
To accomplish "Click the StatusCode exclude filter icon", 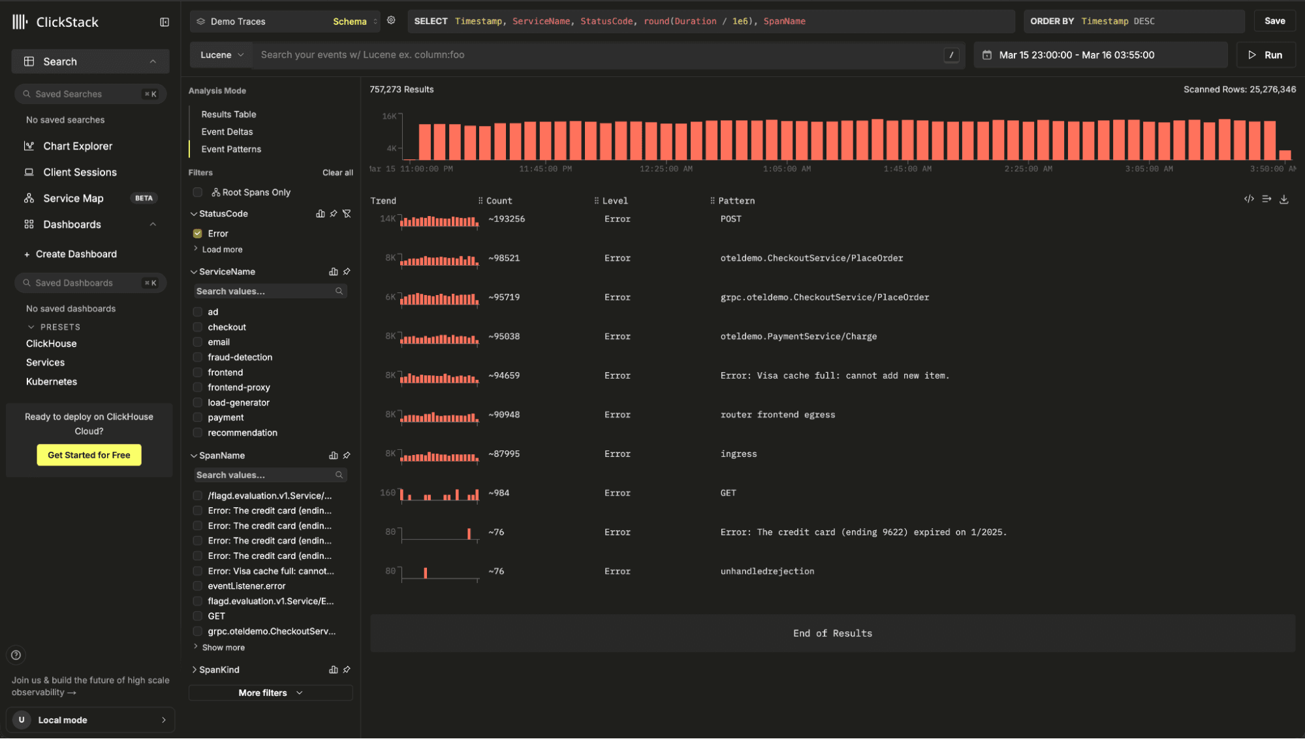I will click(347, 214).
